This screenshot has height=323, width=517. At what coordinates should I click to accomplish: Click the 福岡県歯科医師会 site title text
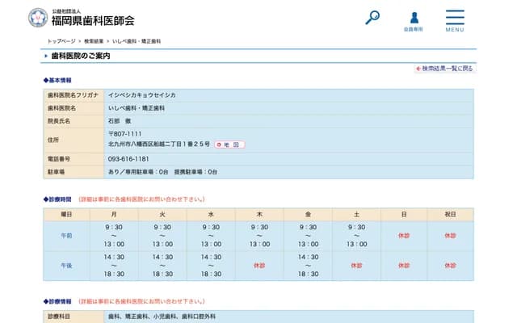[x=93, y=20]
